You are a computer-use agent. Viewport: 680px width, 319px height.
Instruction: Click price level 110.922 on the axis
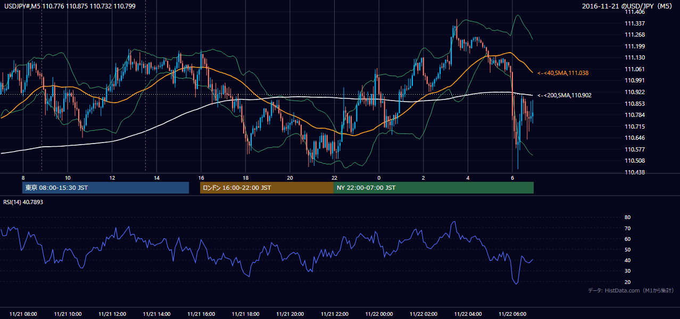635,92
